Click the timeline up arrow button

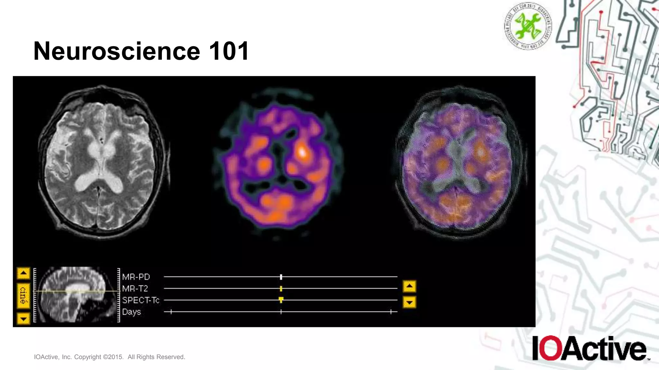(x=409, y=286)
